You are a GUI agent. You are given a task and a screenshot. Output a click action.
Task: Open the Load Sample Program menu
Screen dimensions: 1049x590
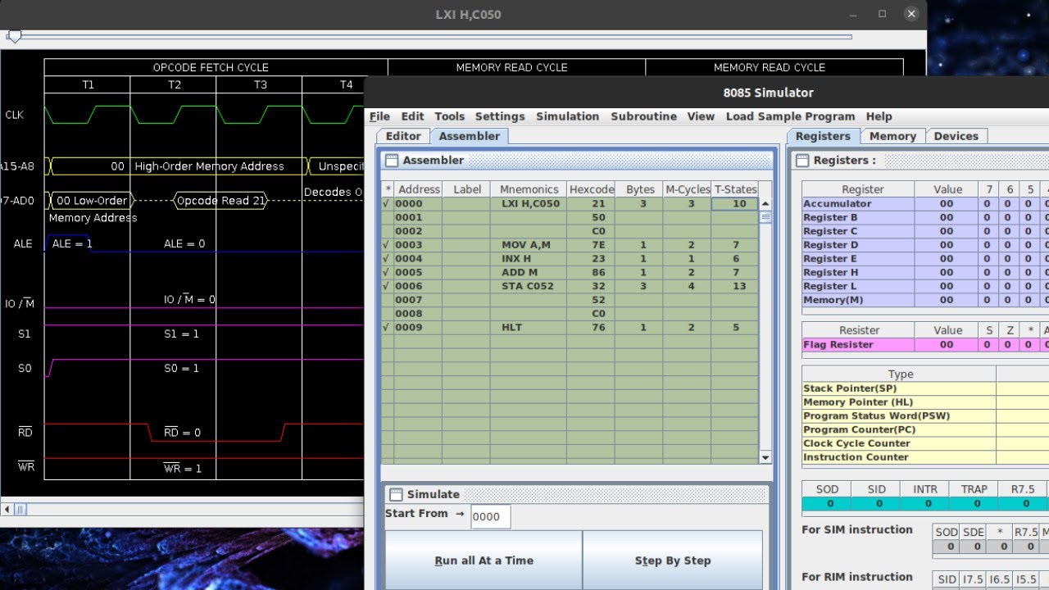(x=790, y=116)
